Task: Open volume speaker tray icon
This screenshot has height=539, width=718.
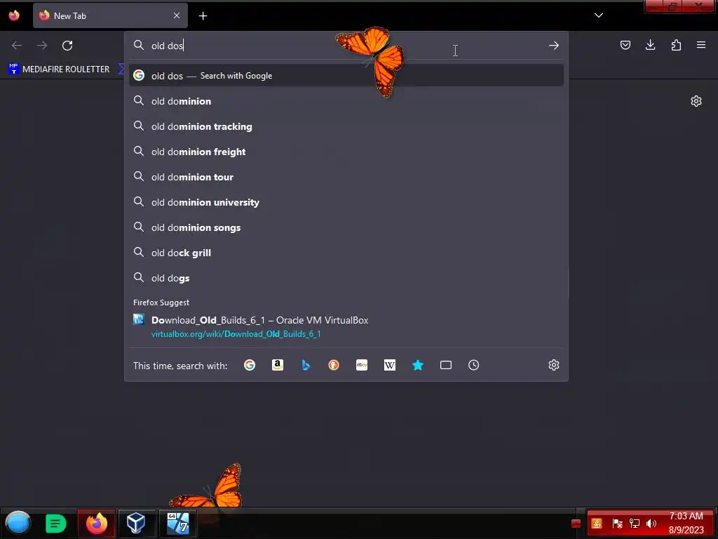Action: [x=651, y=524]
